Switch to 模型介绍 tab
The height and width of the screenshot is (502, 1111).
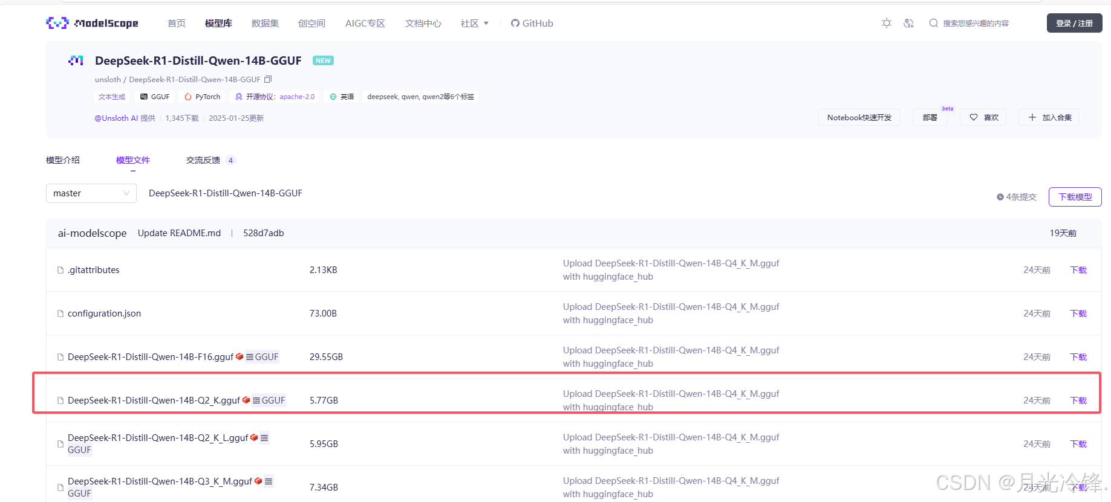tap(63, 160)
